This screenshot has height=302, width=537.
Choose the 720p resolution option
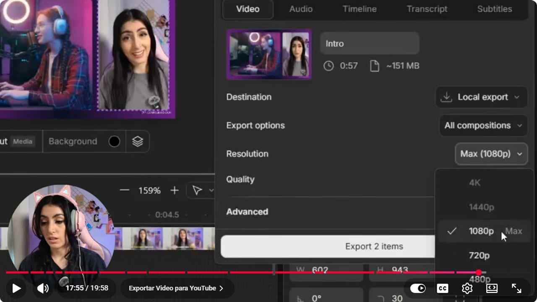[479, 255]
